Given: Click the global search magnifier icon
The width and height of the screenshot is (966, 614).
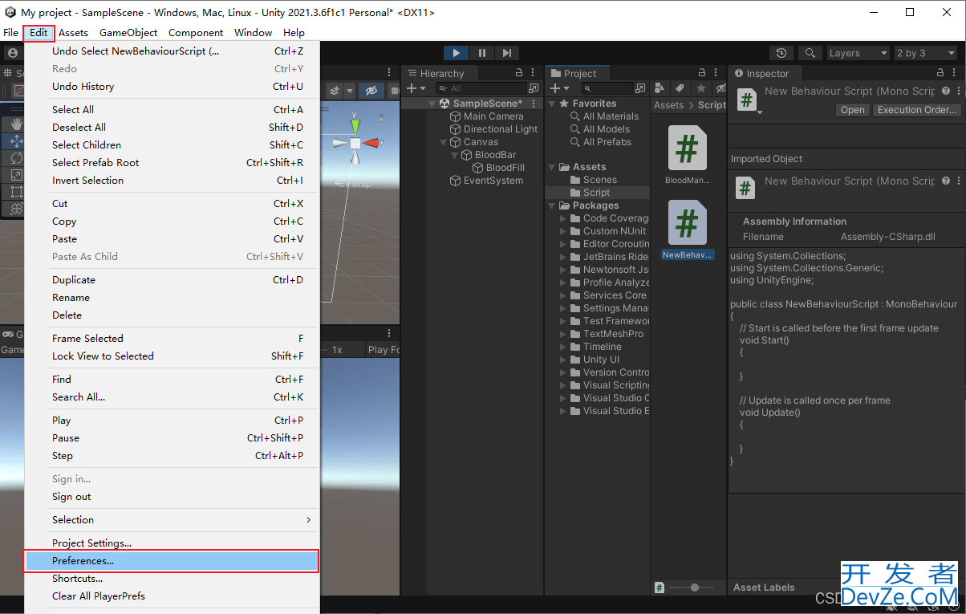Looking at the screenshot, I should tap(810, 53).
